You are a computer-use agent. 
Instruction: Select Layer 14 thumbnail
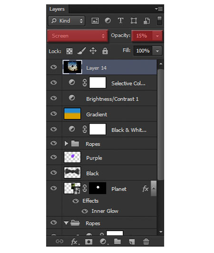72,67
